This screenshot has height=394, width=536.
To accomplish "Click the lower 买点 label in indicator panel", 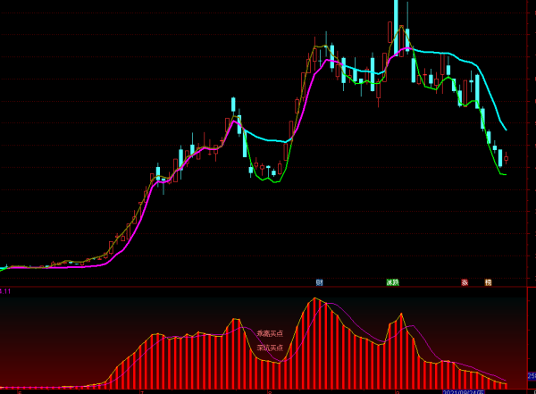I will coord(269,348).
